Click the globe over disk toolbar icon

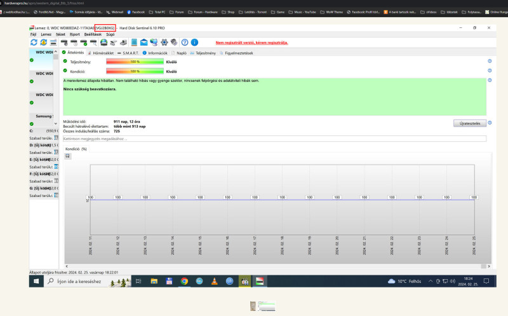click(x=104, y=43)
